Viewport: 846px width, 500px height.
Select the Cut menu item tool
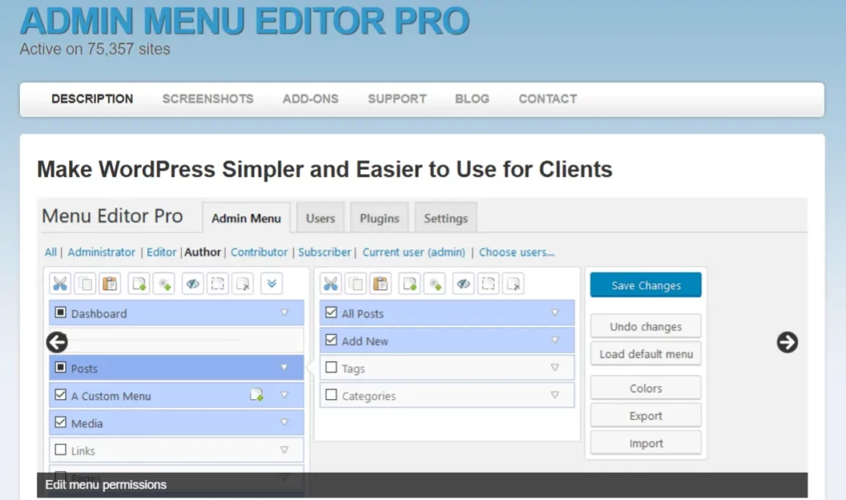coord(59,283)
